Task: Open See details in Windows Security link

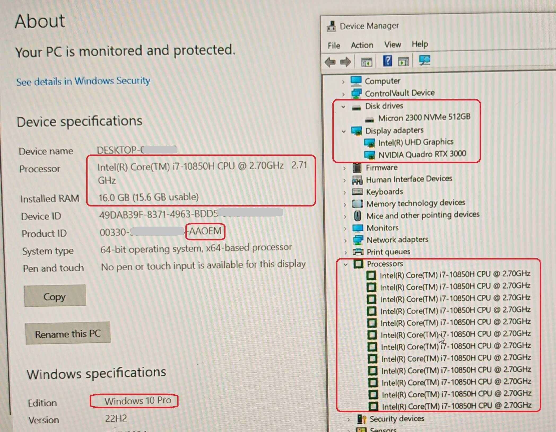Action: tap(83, 81)
